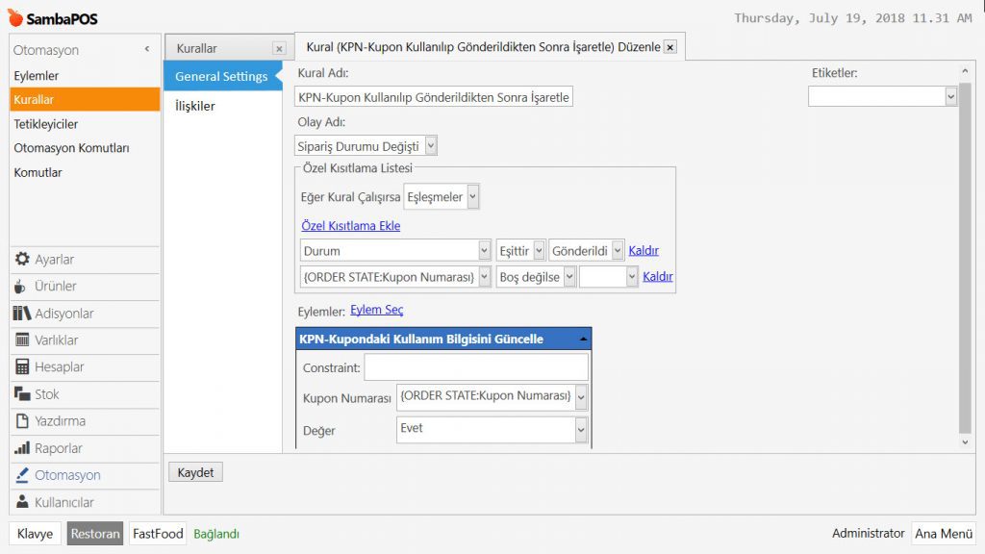Open Varlıklar using its table icon
This screenshot has width=985, height=554.
click(22, 340)
